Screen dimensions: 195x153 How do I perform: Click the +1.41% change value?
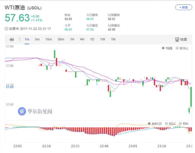tap(36, 20)
